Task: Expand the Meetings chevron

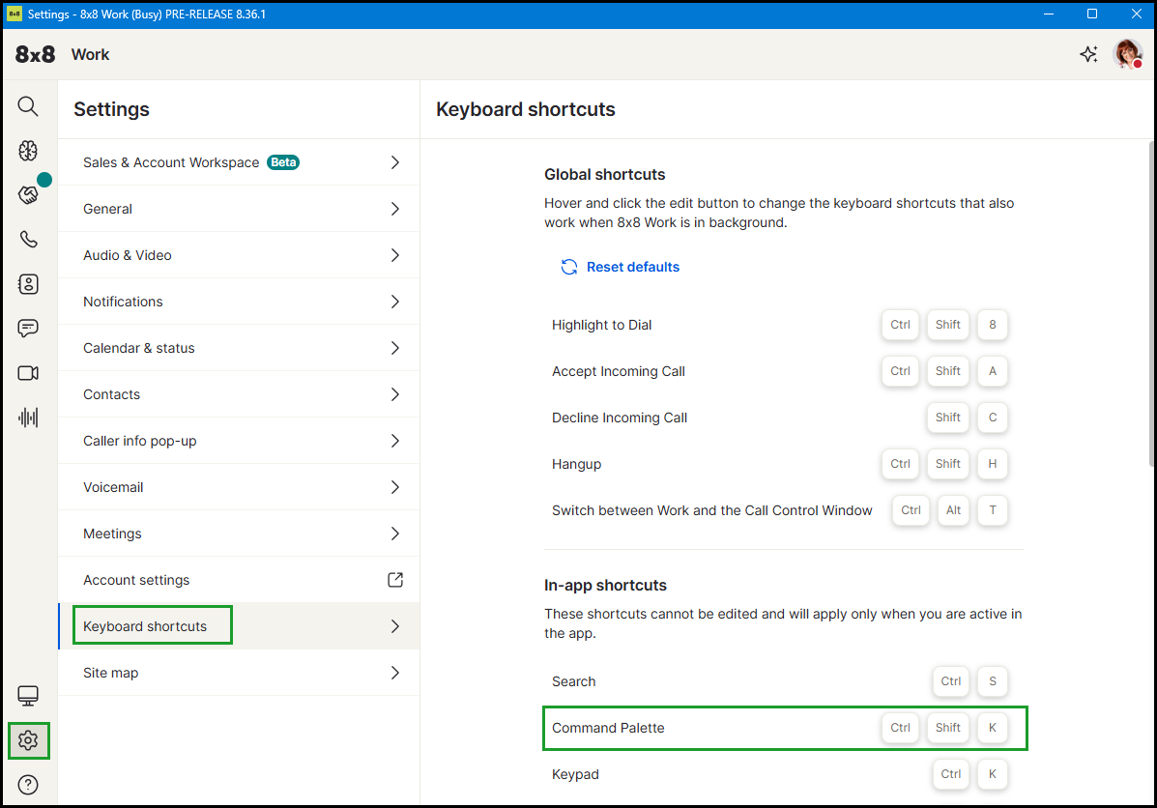Action: click(x=395, y=534)
